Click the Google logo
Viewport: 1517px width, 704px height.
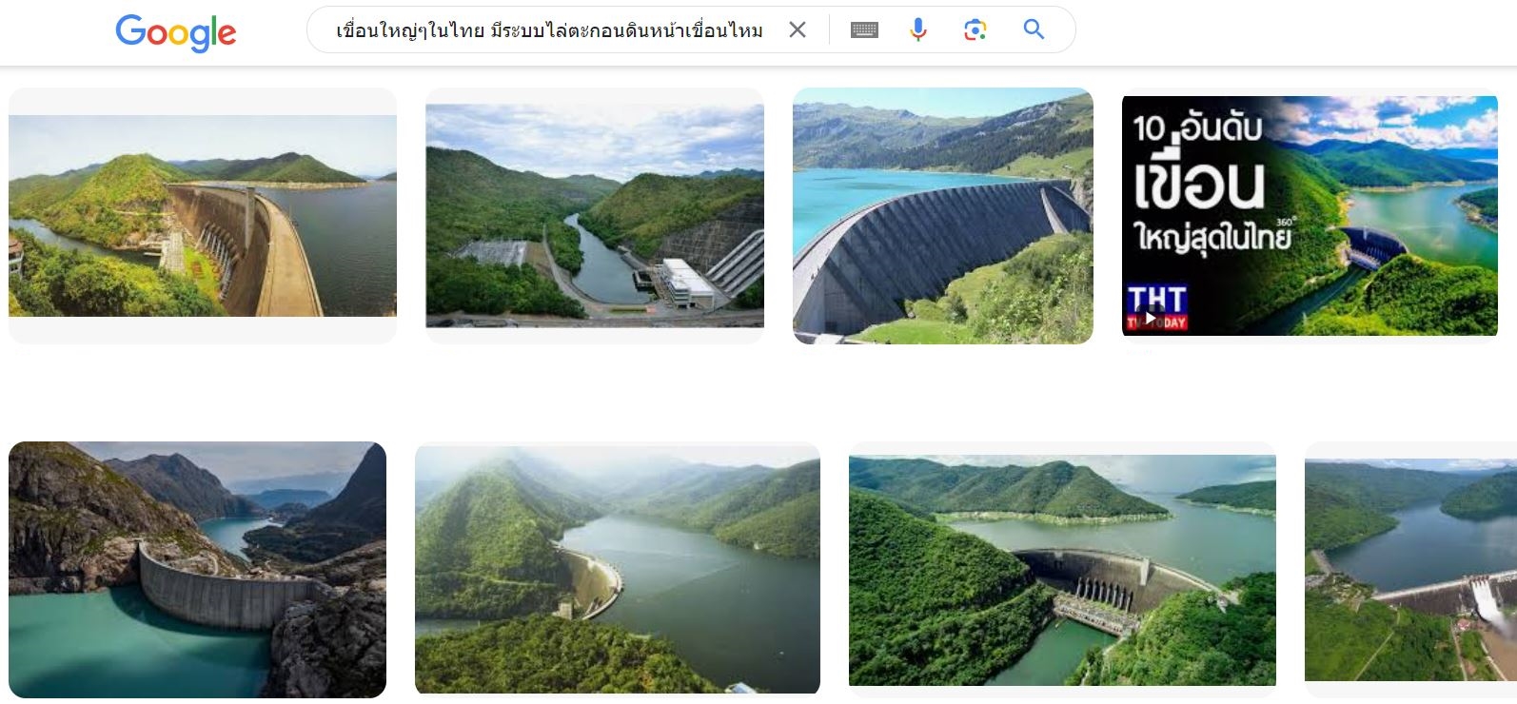point(176,32)
